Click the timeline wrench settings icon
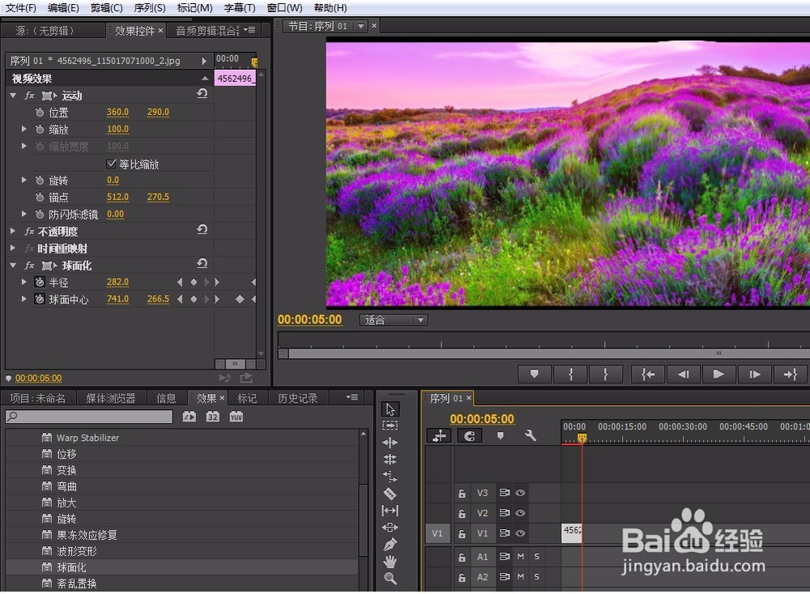 click(x=530, y=435)
